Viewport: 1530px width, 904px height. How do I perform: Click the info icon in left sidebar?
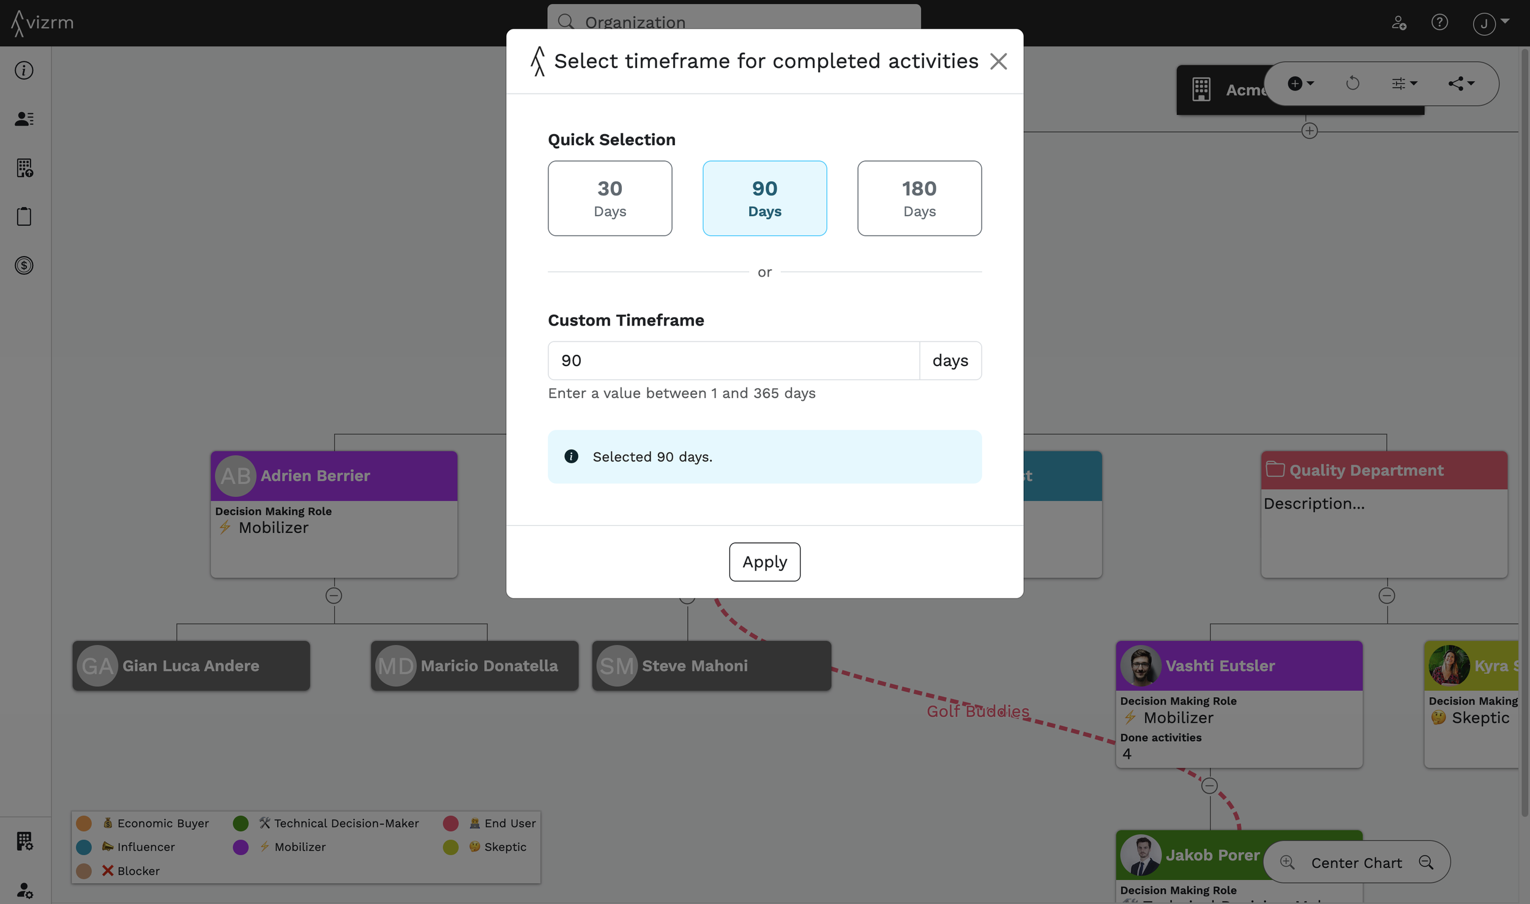point(24,70)
